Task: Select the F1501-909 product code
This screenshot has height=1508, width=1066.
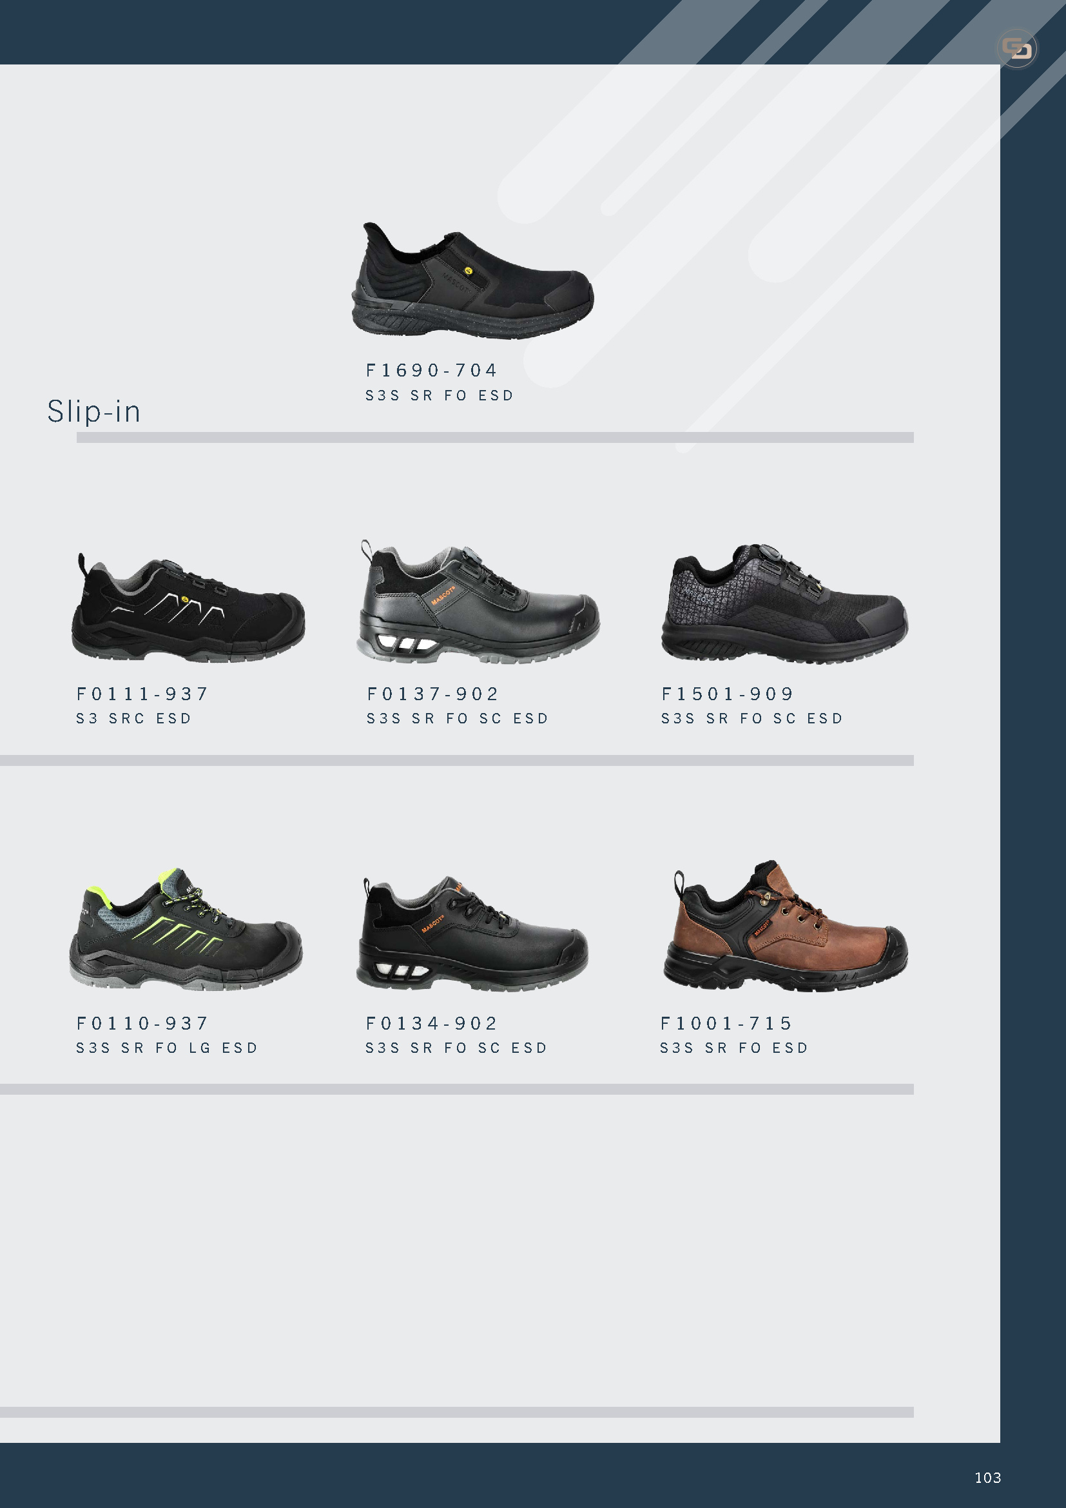Action: coord(727,694)
